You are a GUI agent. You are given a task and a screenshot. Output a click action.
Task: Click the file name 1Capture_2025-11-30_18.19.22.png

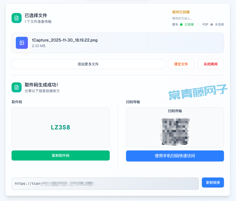coord(65,40)
